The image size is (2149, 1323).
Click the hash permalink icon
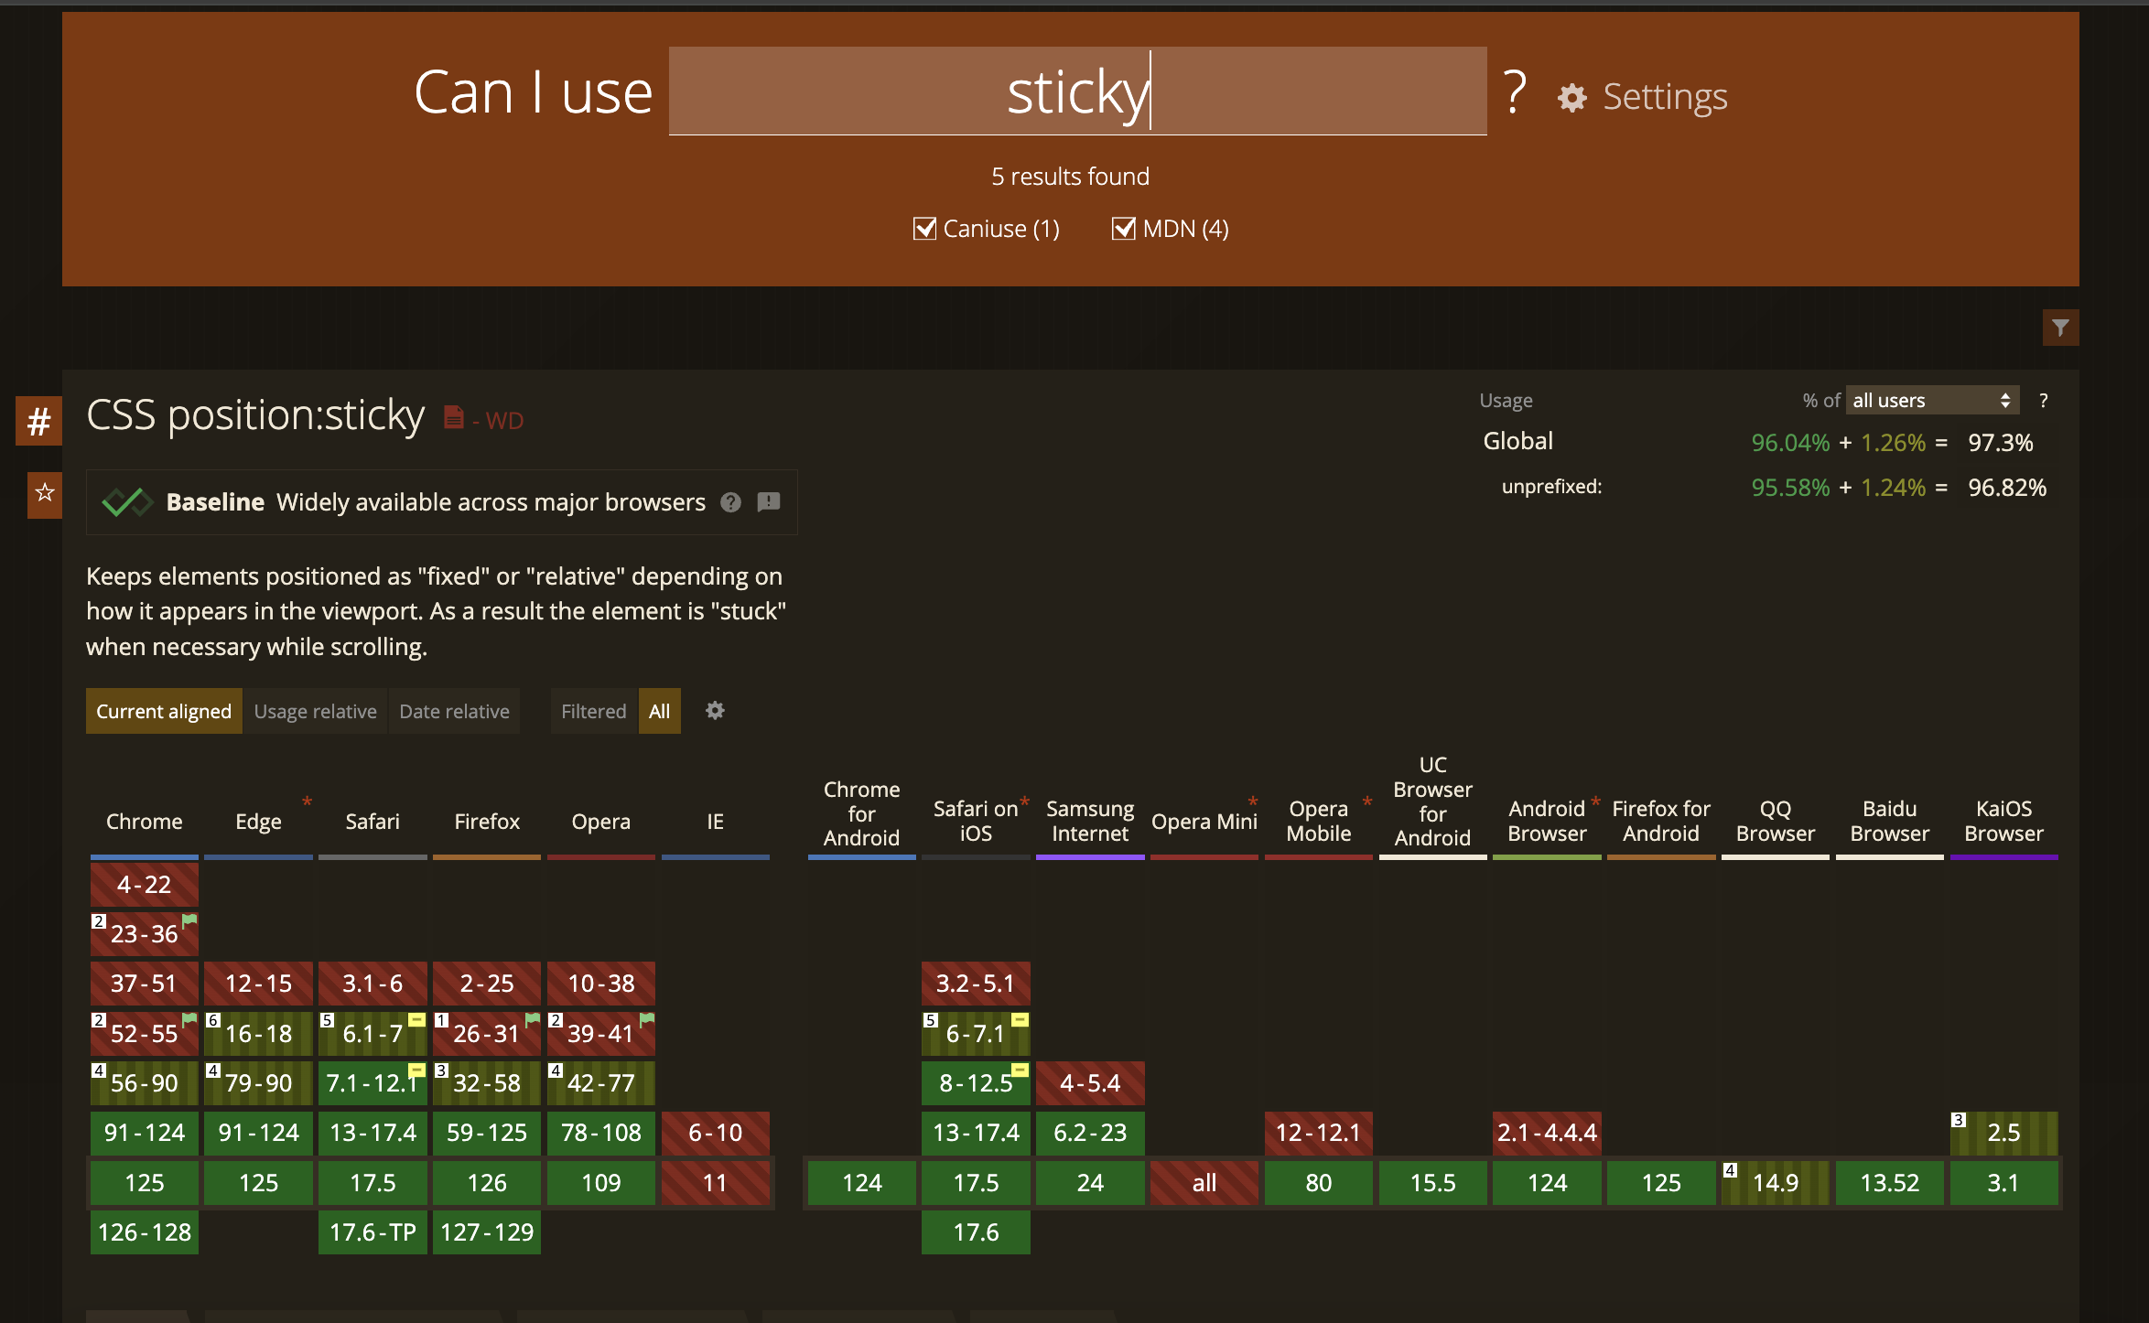[x=38, y=421]
